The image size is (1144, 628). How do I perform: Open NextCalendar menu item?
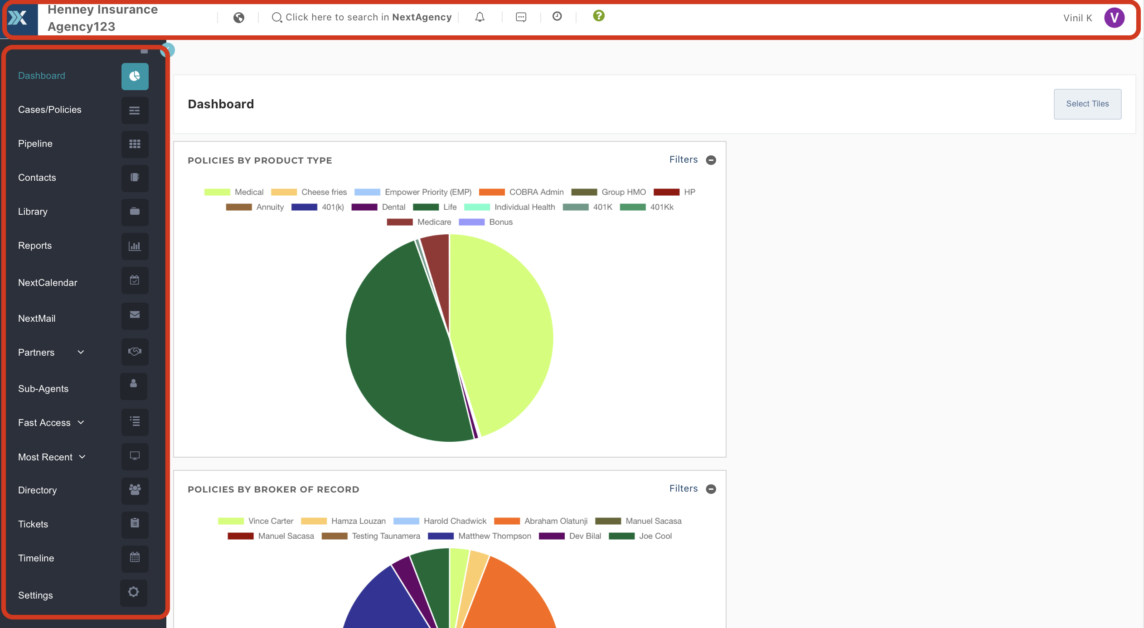(48, 283)
